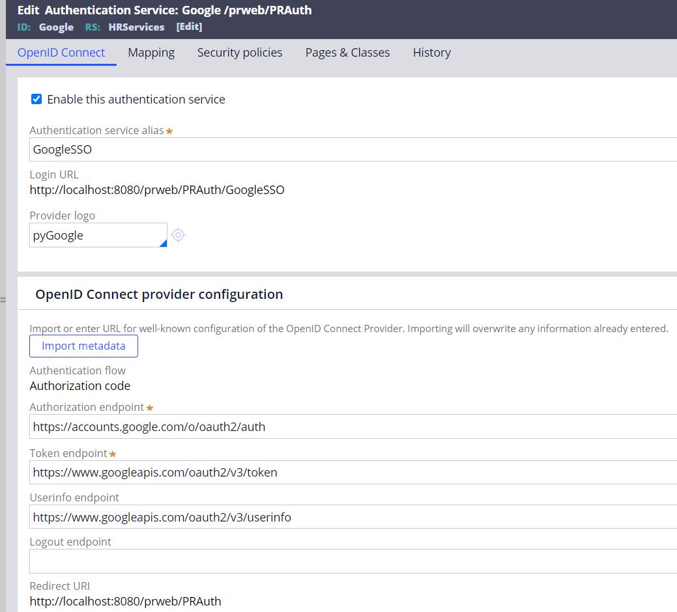
Task: Click the empty Logout endpoint field
Action: [352, 561]
